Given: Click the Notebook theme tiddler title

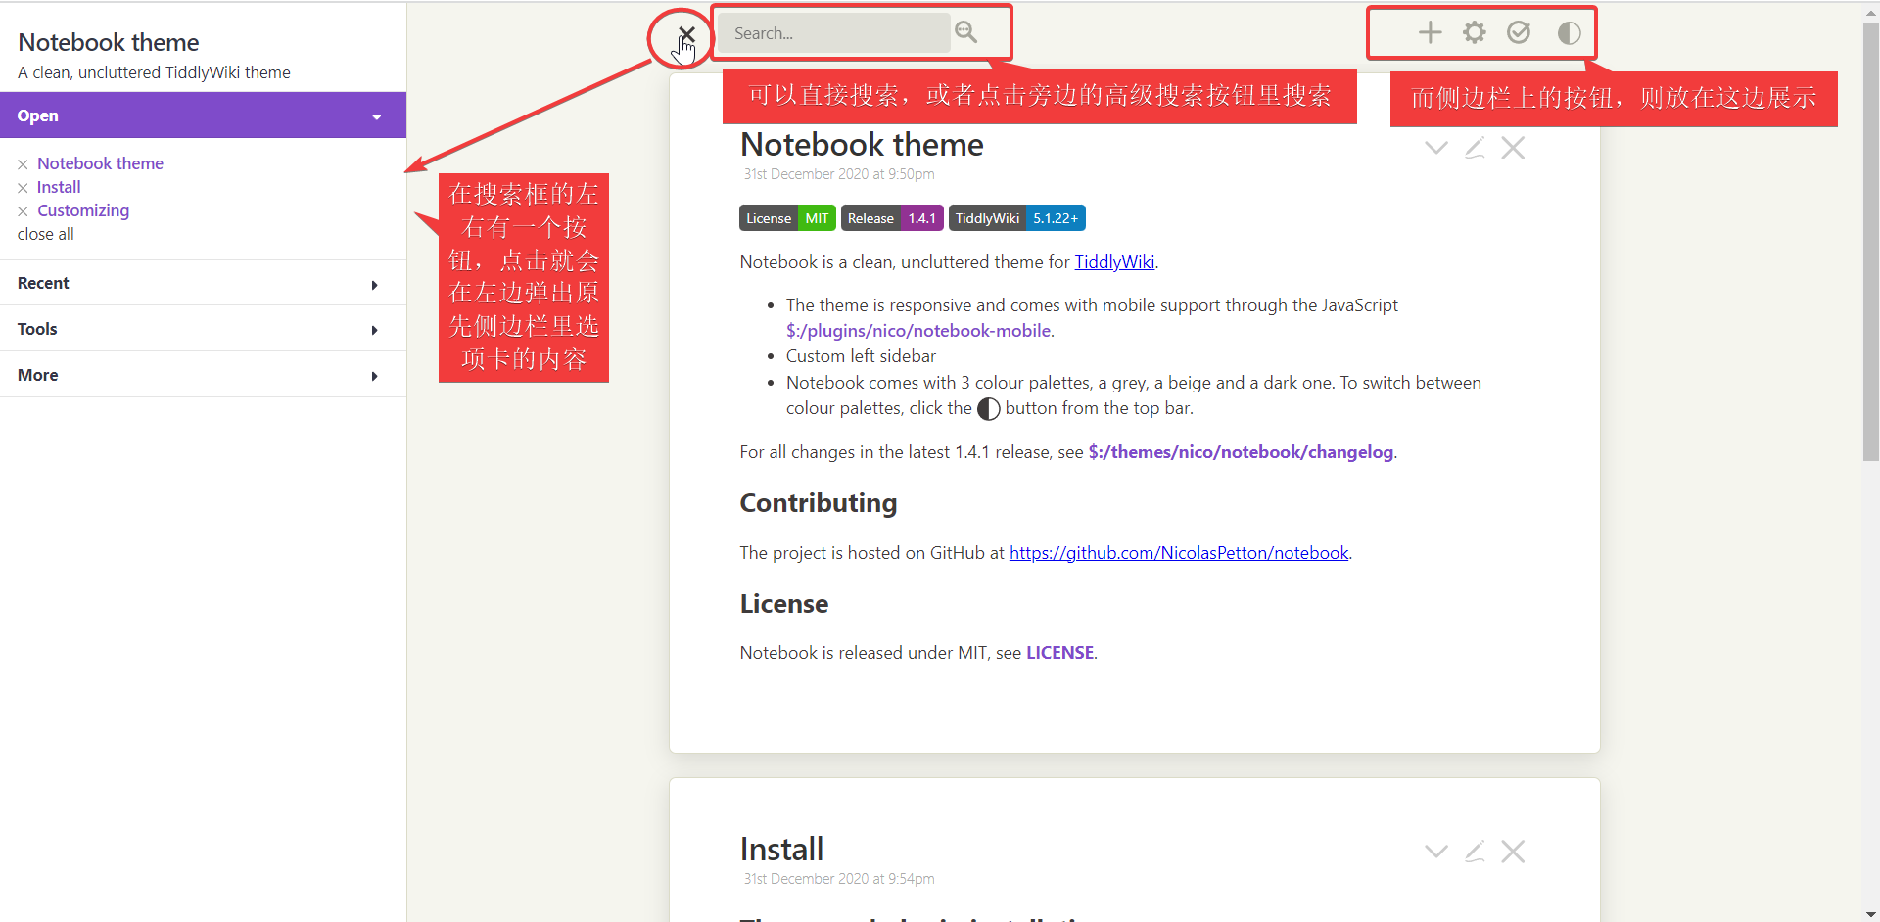Looking at the screenshot, I should pos(862,145).
